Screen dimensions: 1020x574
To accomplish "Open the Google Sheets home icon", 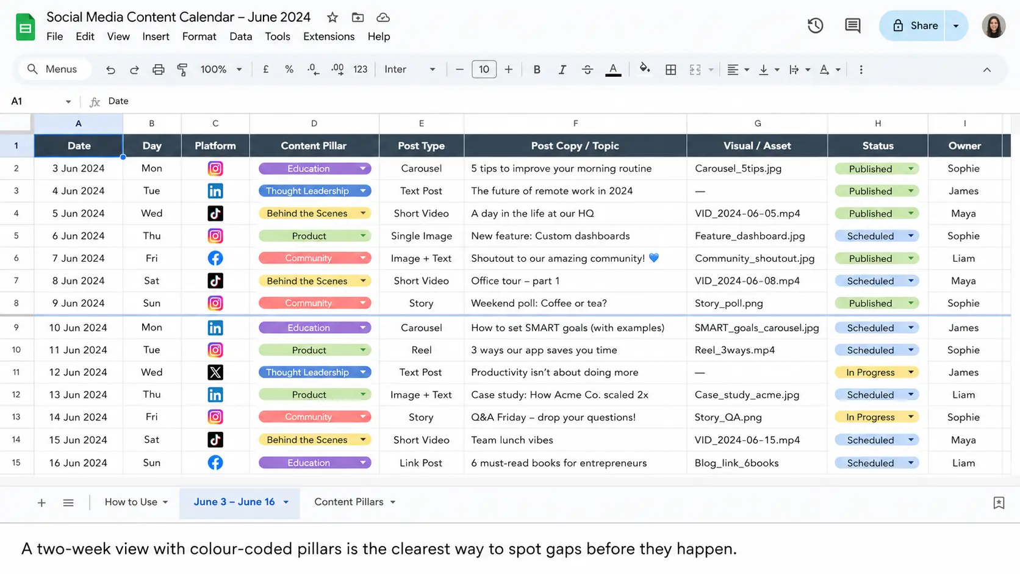I will point(26,27).
